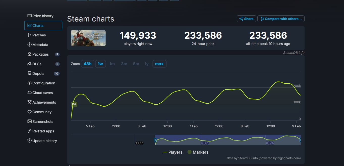
Task: Click the Configuration gear icon
Action: [x=30, y=83]
